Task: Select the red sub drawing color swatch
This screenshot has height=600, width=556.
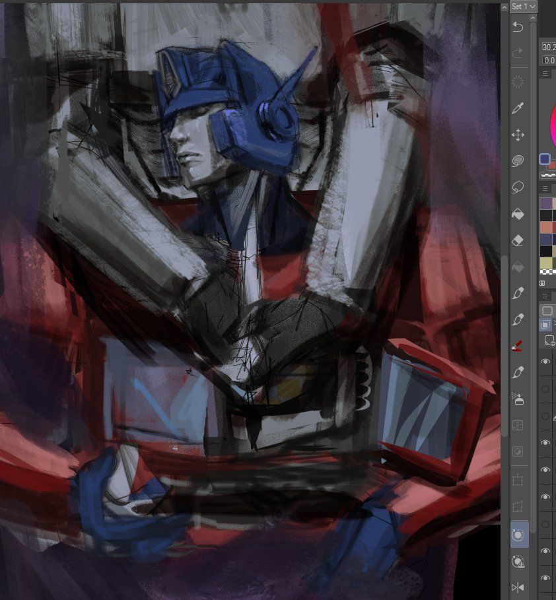Action: click(x=552, y=166)
